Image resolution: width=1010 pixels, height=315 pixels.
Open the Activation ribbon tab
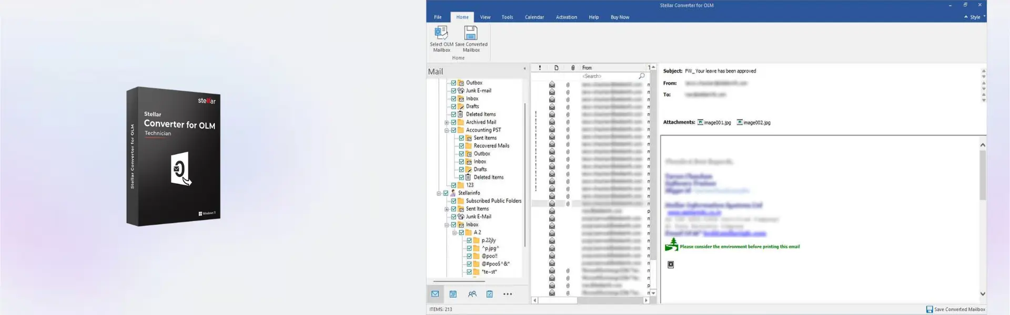(x=567, y=17)
